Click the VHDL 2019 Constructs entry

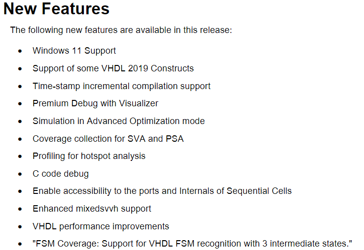[113, 68]
